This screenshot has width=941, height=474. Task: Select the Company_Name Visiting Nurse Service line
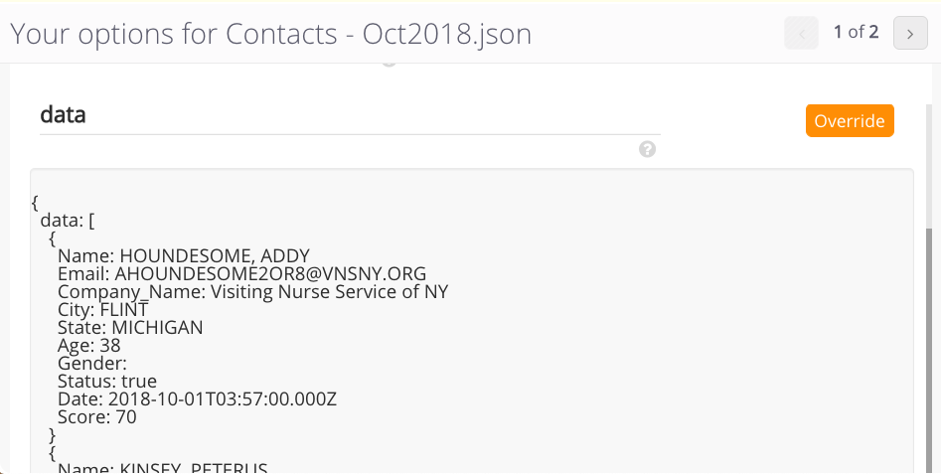pyautogui.click(x=252, y=291)
